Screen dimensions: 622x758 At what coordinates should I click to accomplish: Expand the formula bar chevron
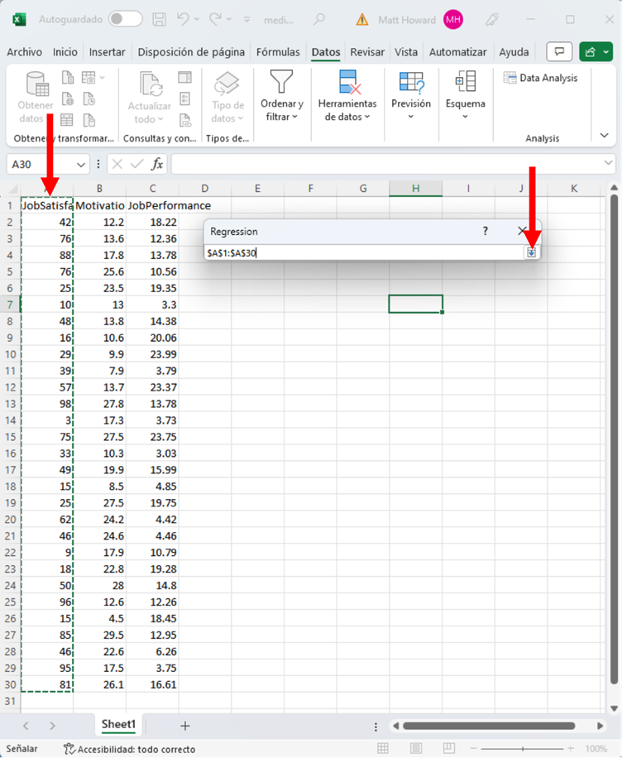coord(609,164)
